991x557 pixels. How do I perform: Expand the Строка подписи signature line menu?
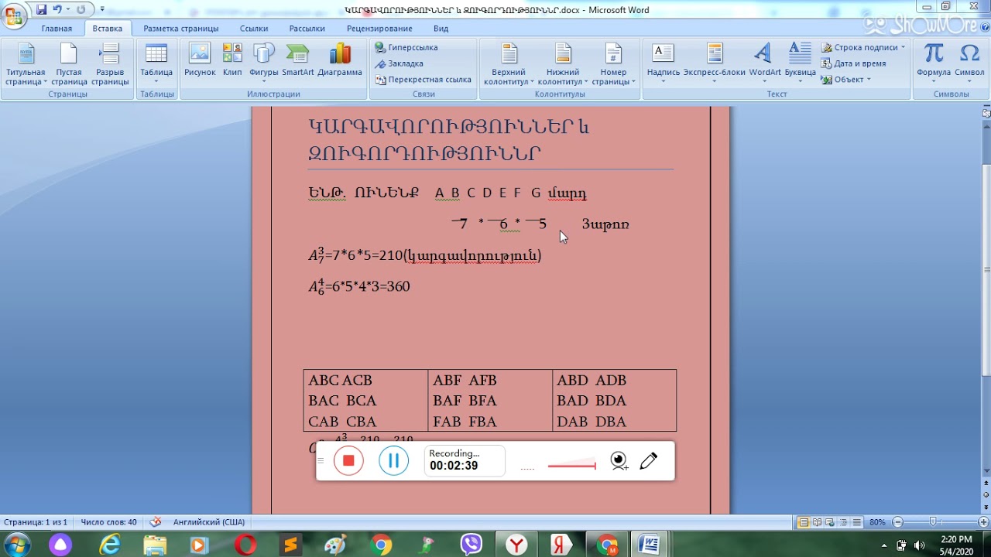863,47
